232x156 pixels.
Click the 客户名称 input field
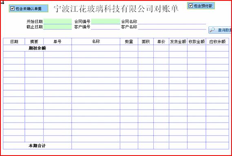(x=172, y=27)
